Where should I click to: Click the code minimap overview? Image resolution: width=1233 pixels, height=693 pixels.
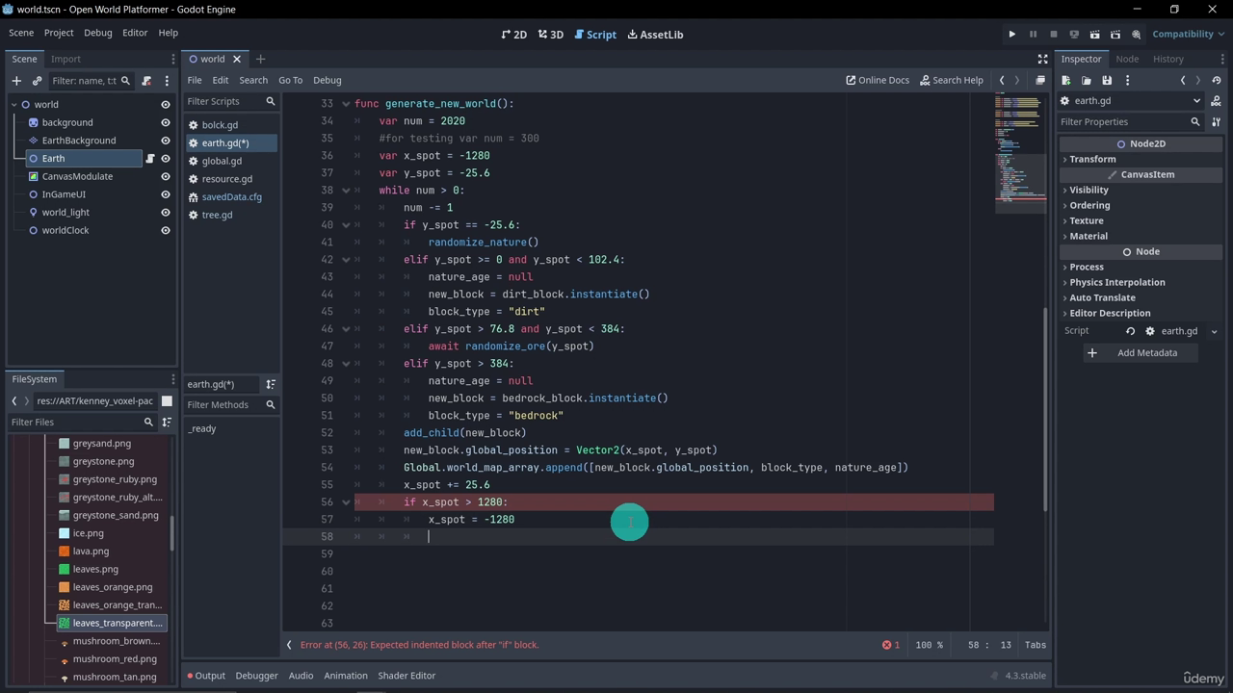point(1019,154)
